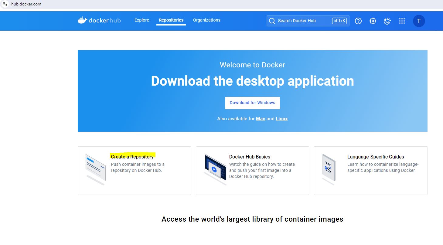Click the search magnifier icon
The width and height of the screenshot is (443, 245).
[272, 21]
